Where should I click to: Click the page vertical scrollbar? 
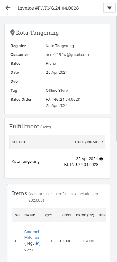116,78
